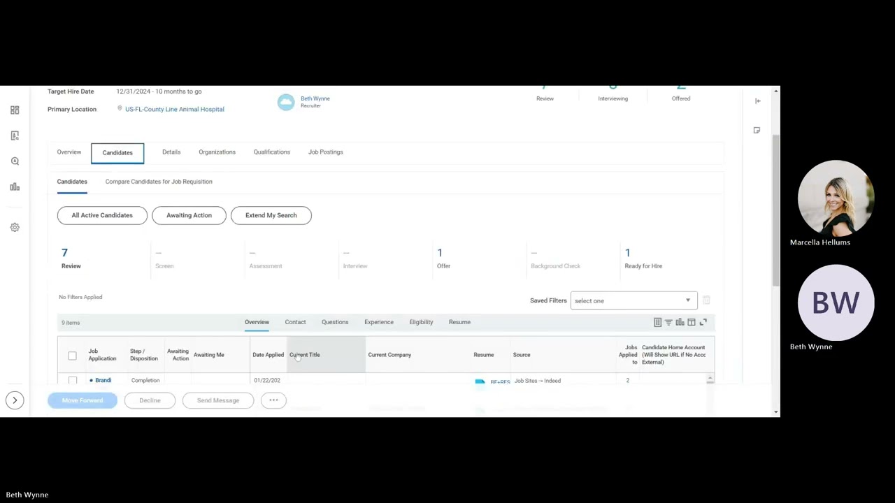This screenshot has height=503, width=895.
Task: Open the candidate document search sidebar icon
Action: [x=15, y=136]
